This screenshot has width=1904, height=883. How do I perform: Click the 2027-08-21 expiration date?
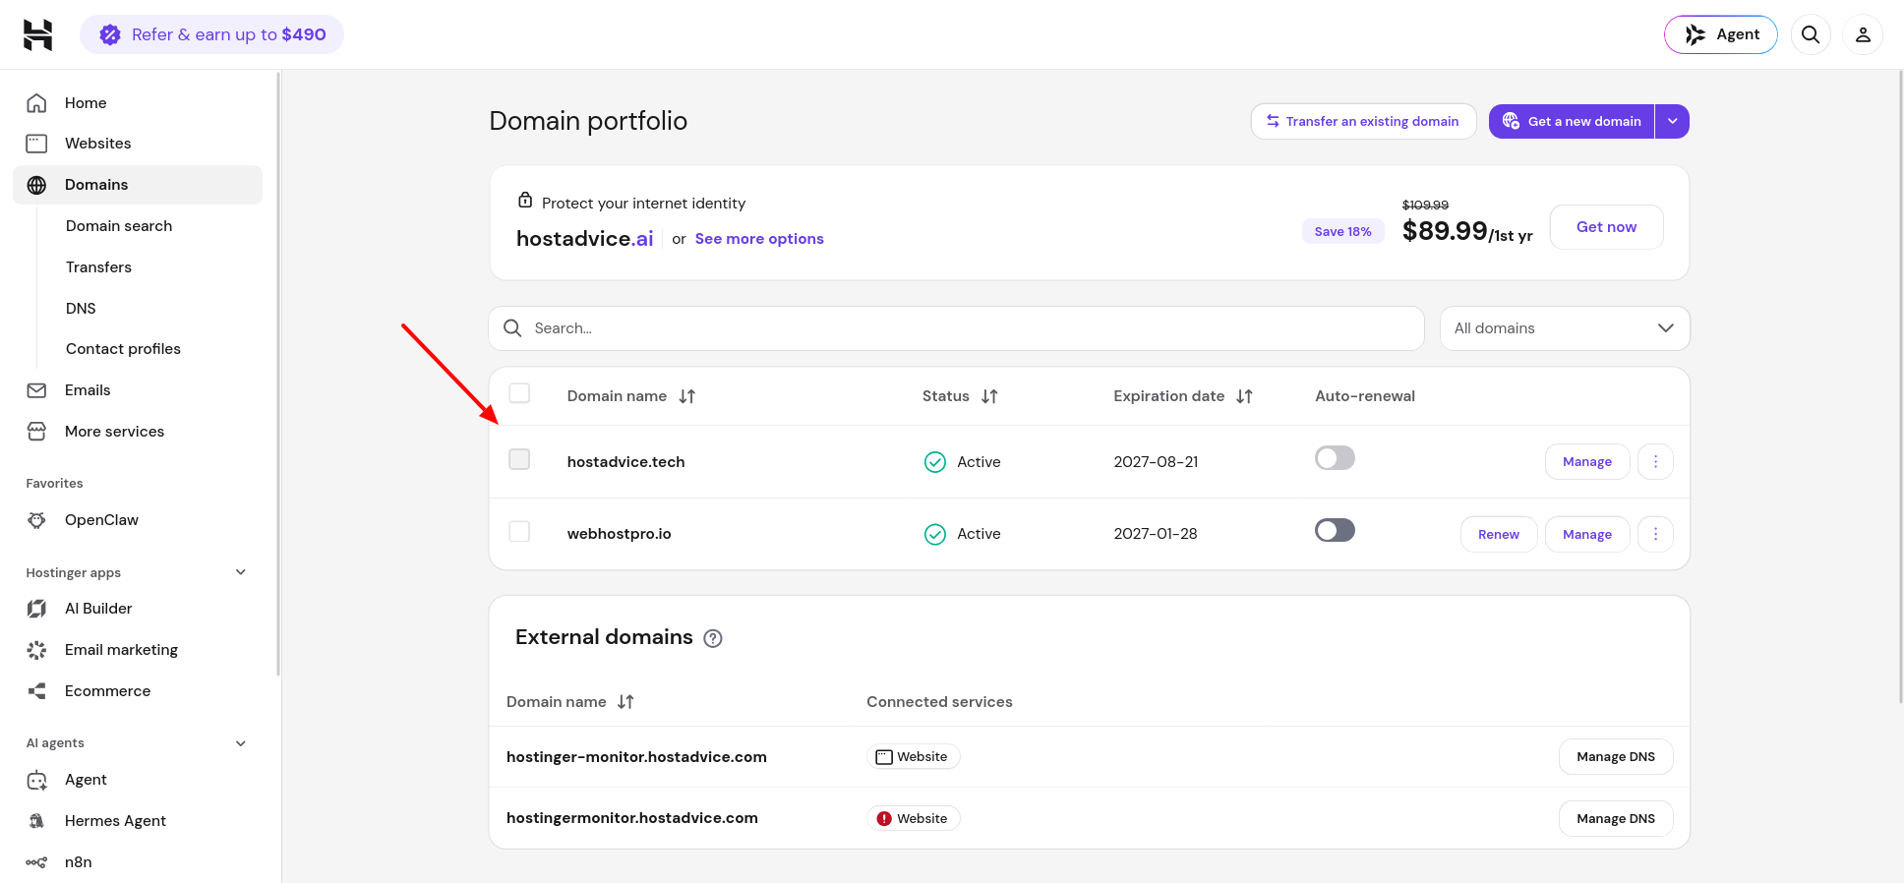pos(1156,462)
